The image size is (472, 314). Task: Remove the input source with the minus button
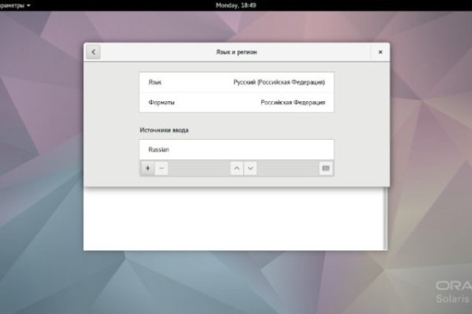[x=161, y=168]
